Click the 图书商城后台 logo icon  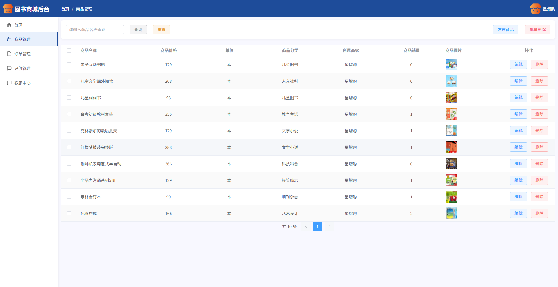point(8,9)
